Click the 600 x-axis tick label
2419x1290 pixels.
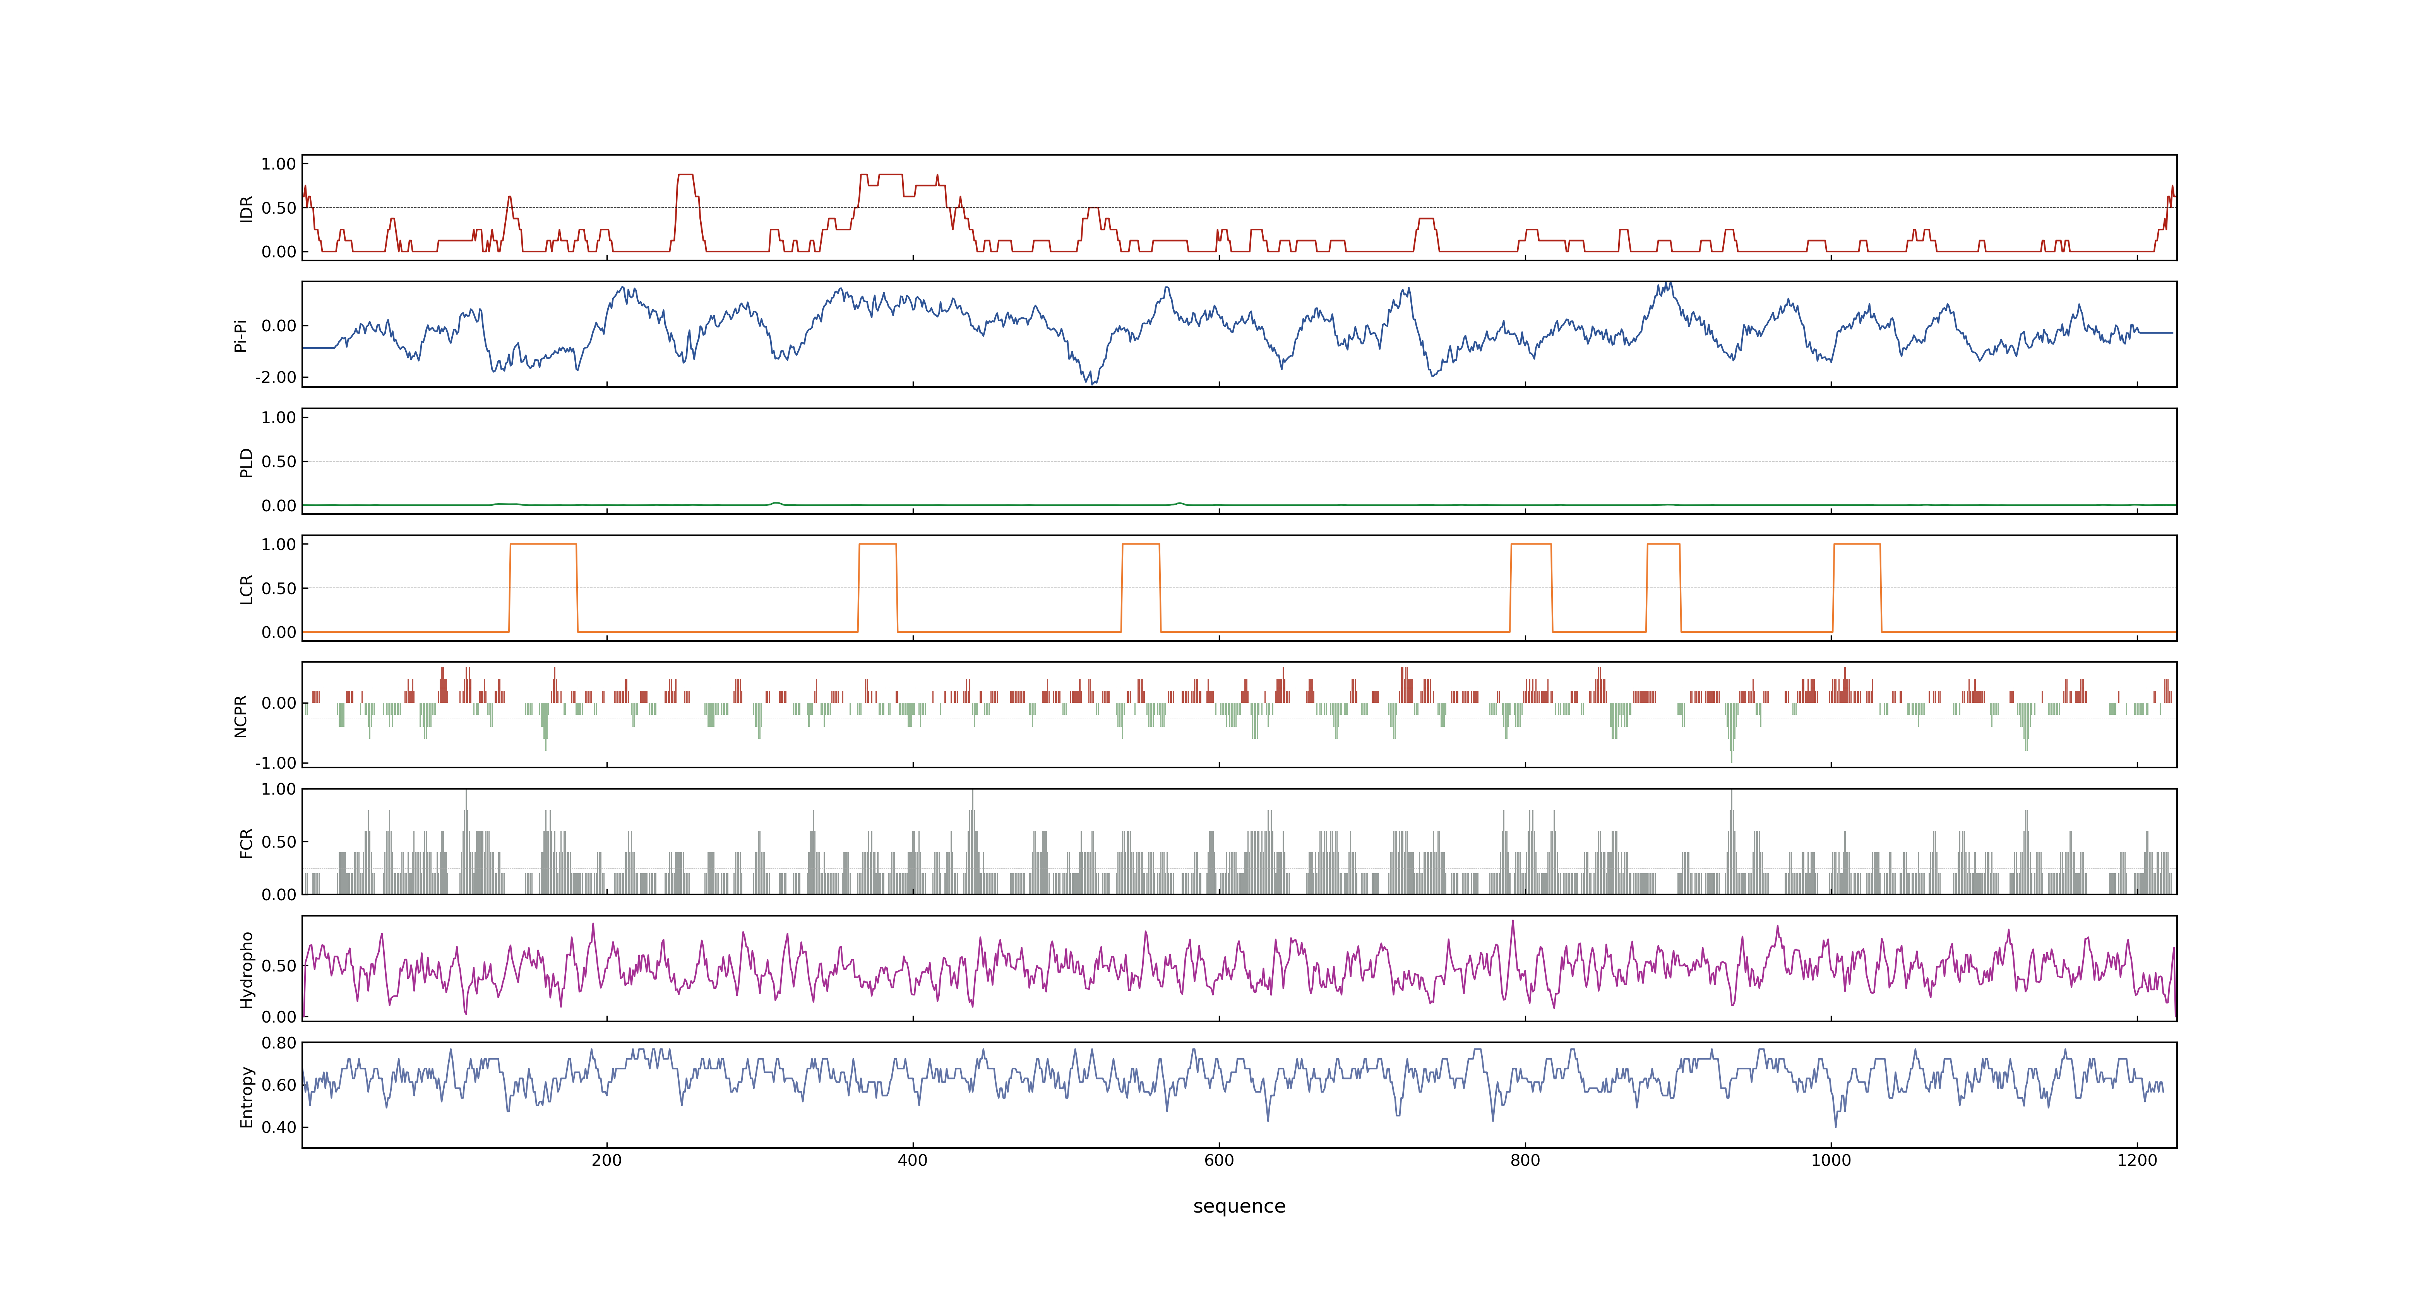[1219, 1160]
